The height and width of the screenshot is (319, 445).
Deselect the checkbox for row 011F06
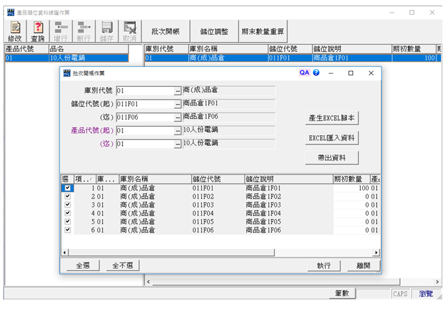[67, 230]
